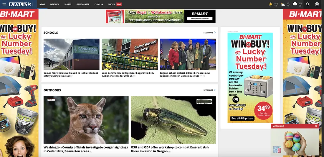Click the video icon after Camas Ridge headline

pyautogui.click(x=71, y=76)
